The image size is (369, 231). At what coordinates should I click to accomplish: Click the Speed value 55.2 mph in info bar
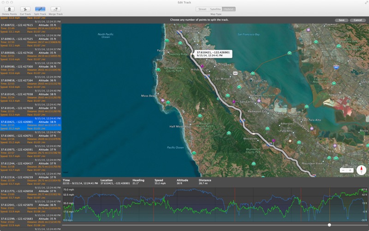[160, 183]
